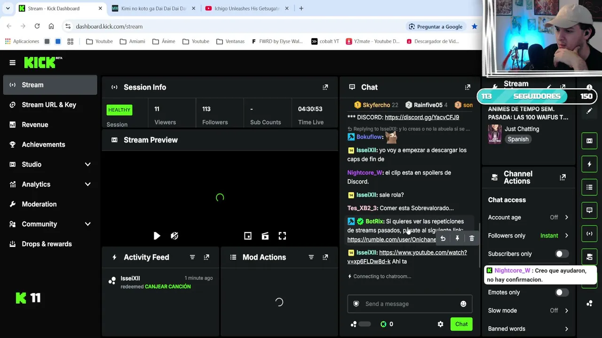Pop out the Chat panel
Viewport: 602px width, 338px height.
coord(467,87)
